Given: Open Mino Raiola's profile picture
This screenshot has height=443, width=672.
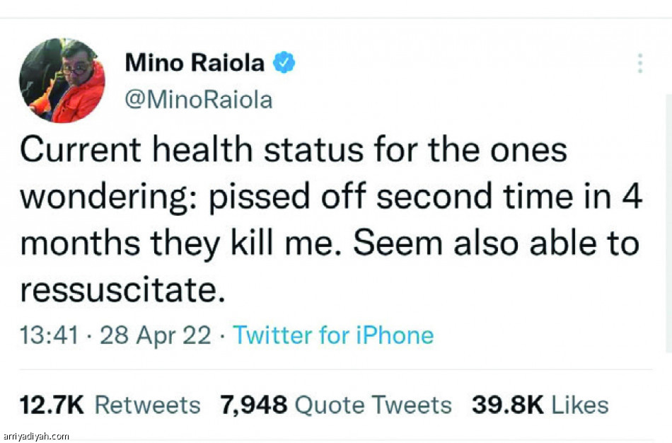Looking at the screenshot, I should pos(62,81).
